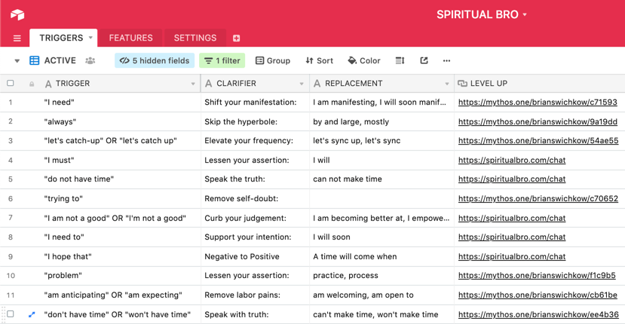Open view collaborators people icon
This screenshot has width=625, height=324.
90,60
